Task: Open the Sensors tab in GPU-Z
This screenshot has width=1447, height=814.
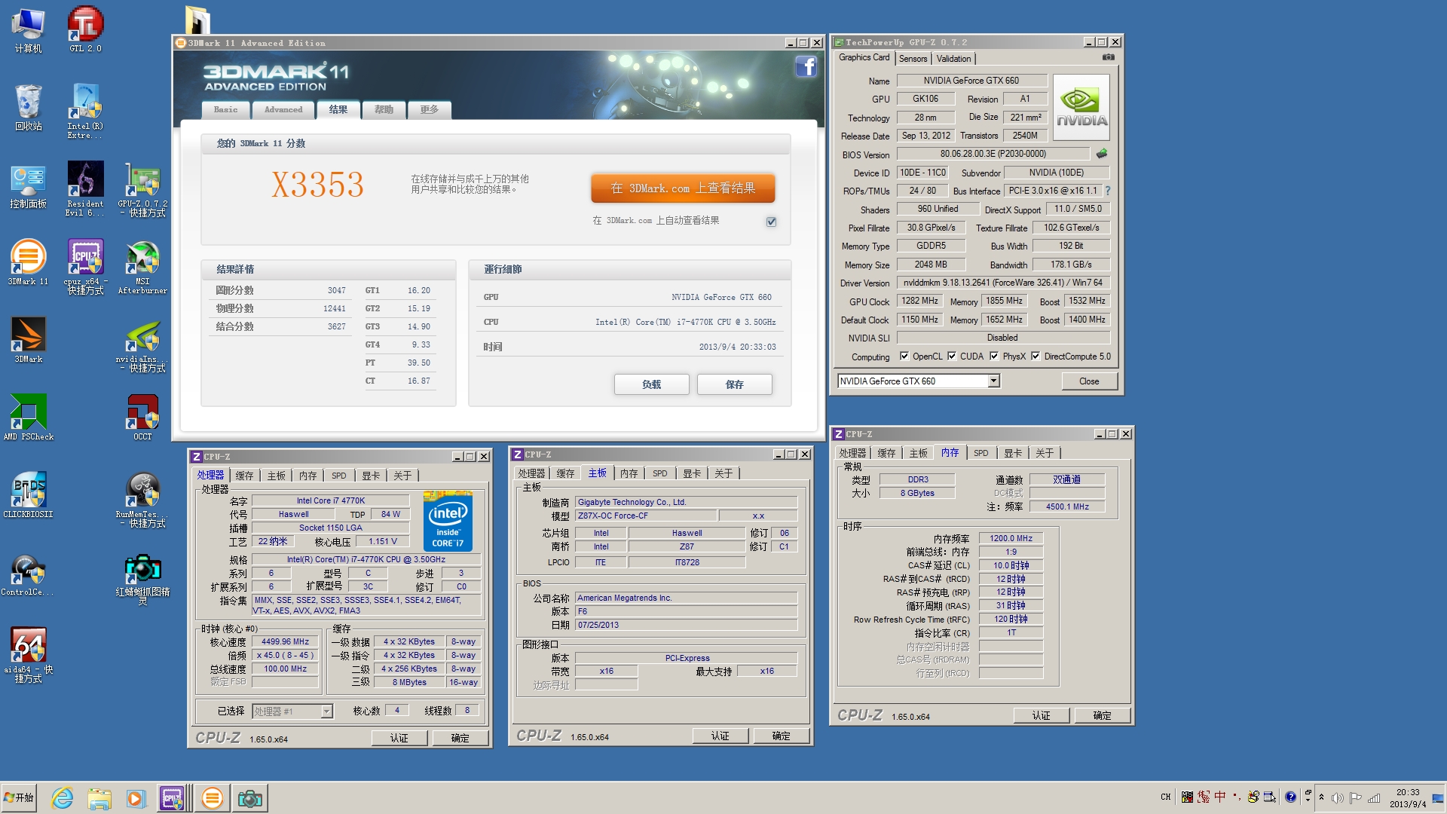Action: 913,59
